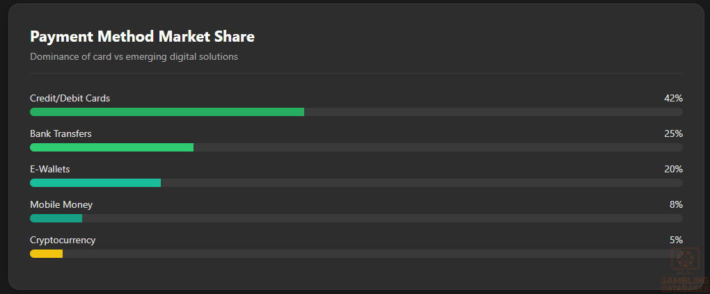Click the 42% value
The height and width of the screenshot is (294, 710).
coord(673,99)
